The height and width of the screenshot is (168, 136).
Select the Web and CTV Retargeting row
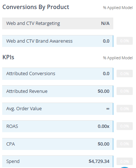tap(58, 23)
